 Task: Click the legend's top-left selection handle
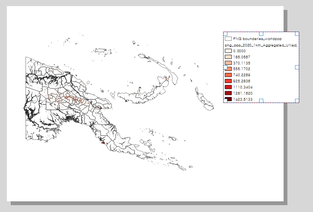click(225, 34)
